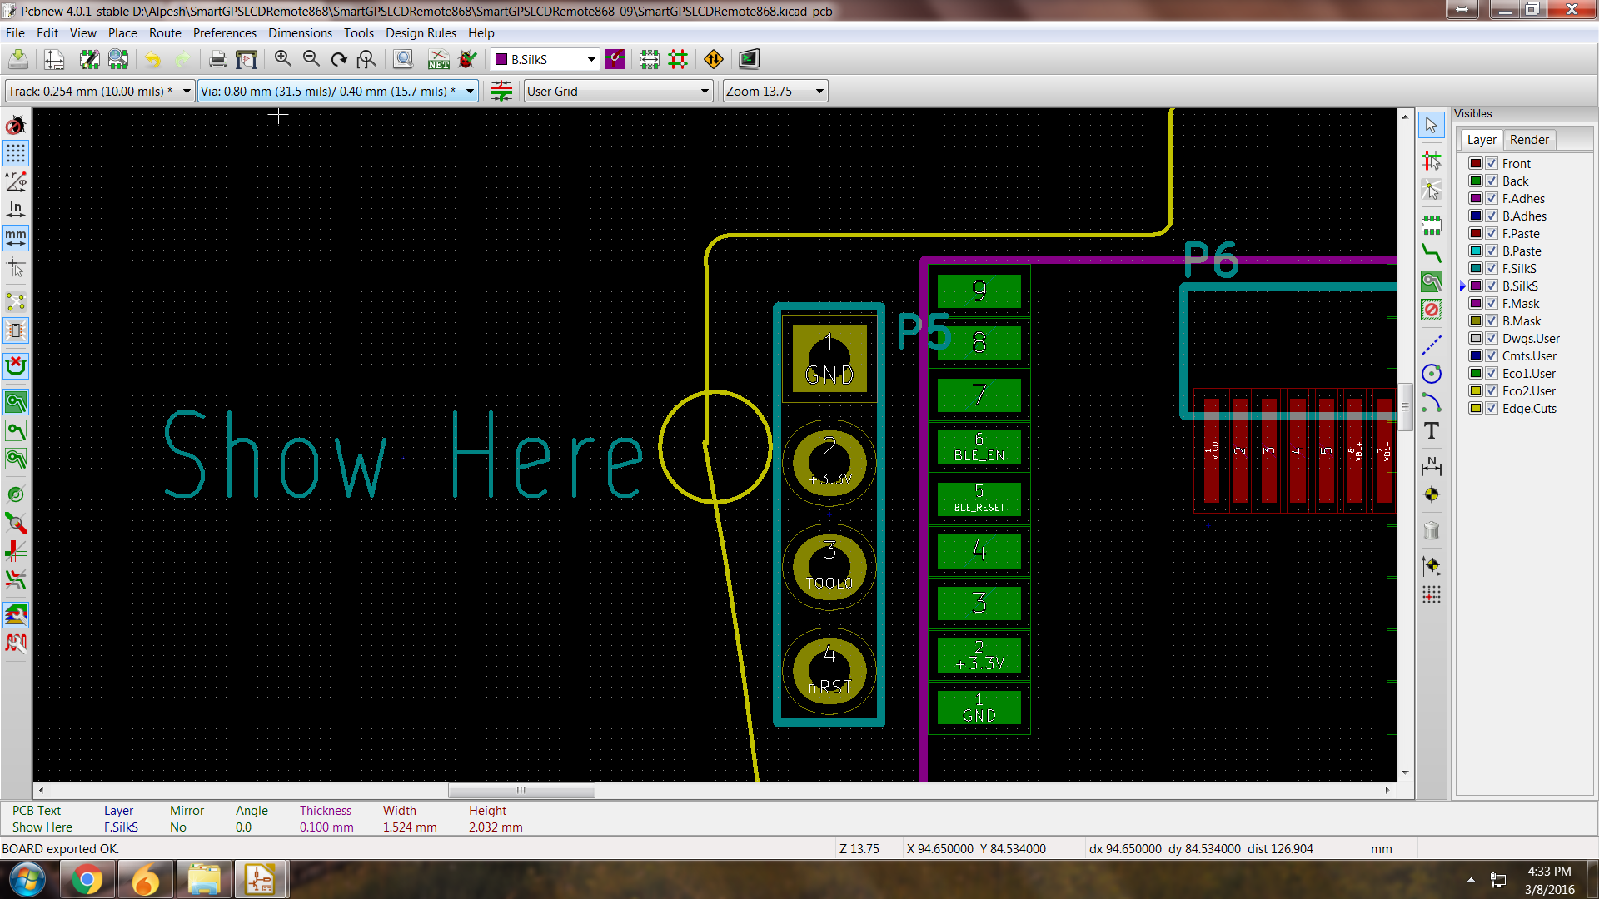This screenshot has height=899, width=1599.
Task: Toggle Edge.Cuts layer visibility checkbox
Action: tap(1492, 409)
